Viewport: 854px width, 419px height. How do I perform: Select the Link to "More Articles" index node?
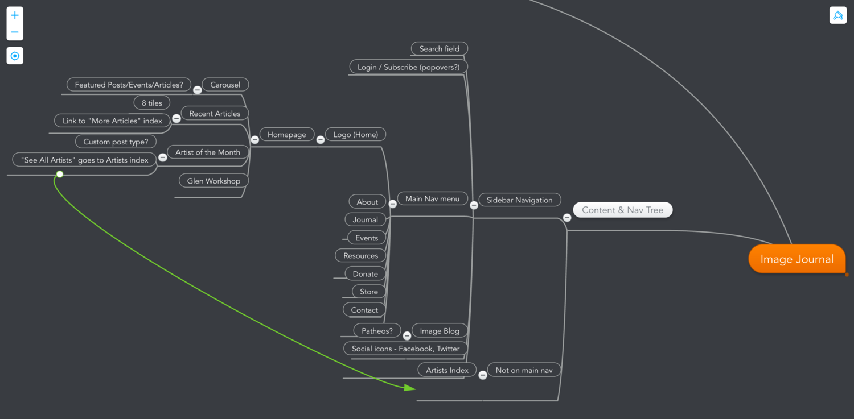[x=112, y=121]
